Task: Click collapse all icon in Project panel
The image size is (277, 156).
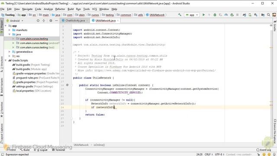Action: tap(44, 21)
